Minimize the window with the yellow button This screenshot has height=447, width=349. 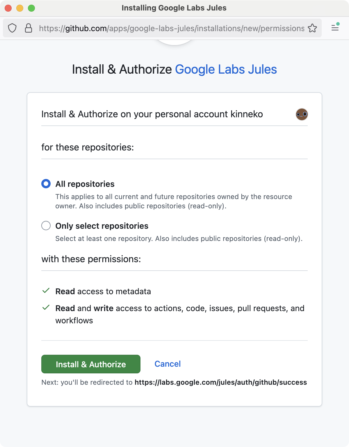[x=20, y=8]
